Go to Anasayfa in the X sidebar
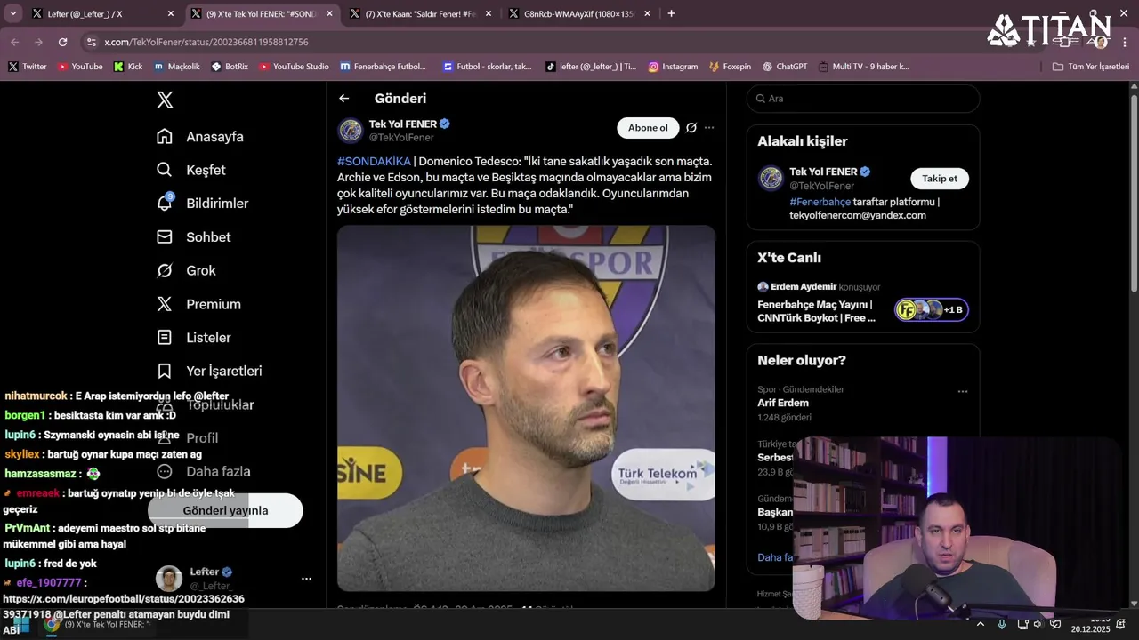This screenshot has width=1139, height=640. tap(199, 137)
